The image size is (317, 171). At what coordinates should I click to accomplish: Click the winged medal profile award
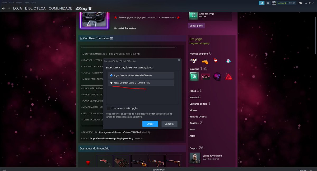point(194,61)
